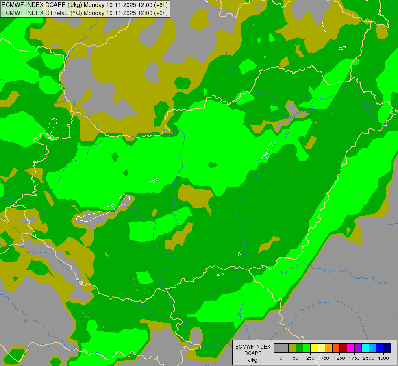Click the ECMWF-INDEX DThetaE (°C) header line
This screenshot has height=366, width=398.
point(85,13)
